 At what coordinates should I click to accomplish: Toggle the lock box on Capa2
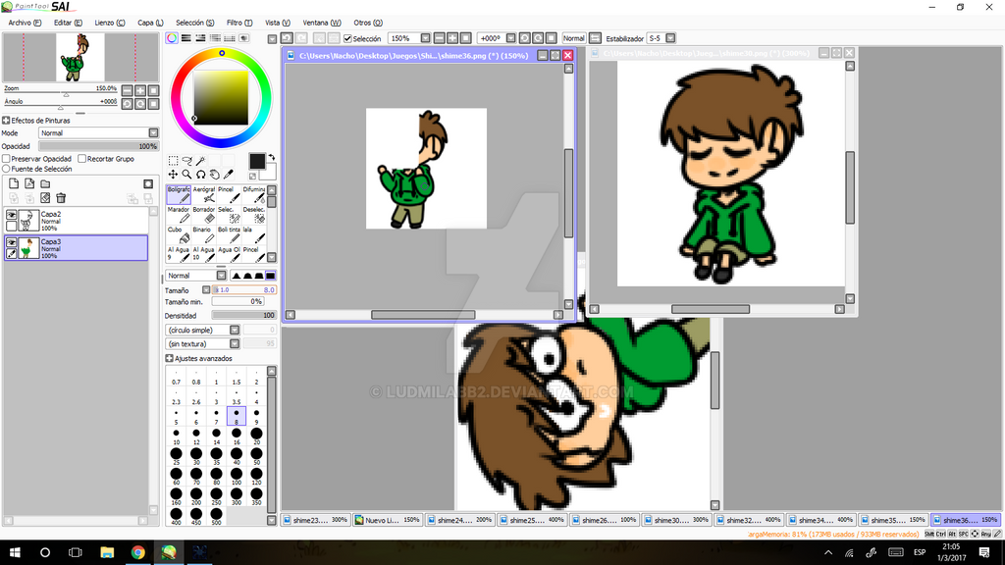12,227
